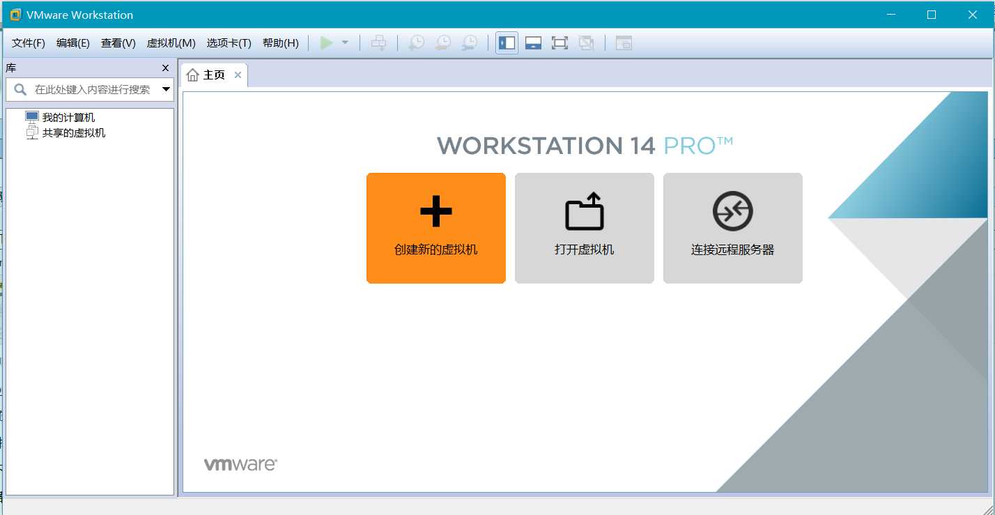
Task: Open the 选项卡(T) menu
Action: 229,43
